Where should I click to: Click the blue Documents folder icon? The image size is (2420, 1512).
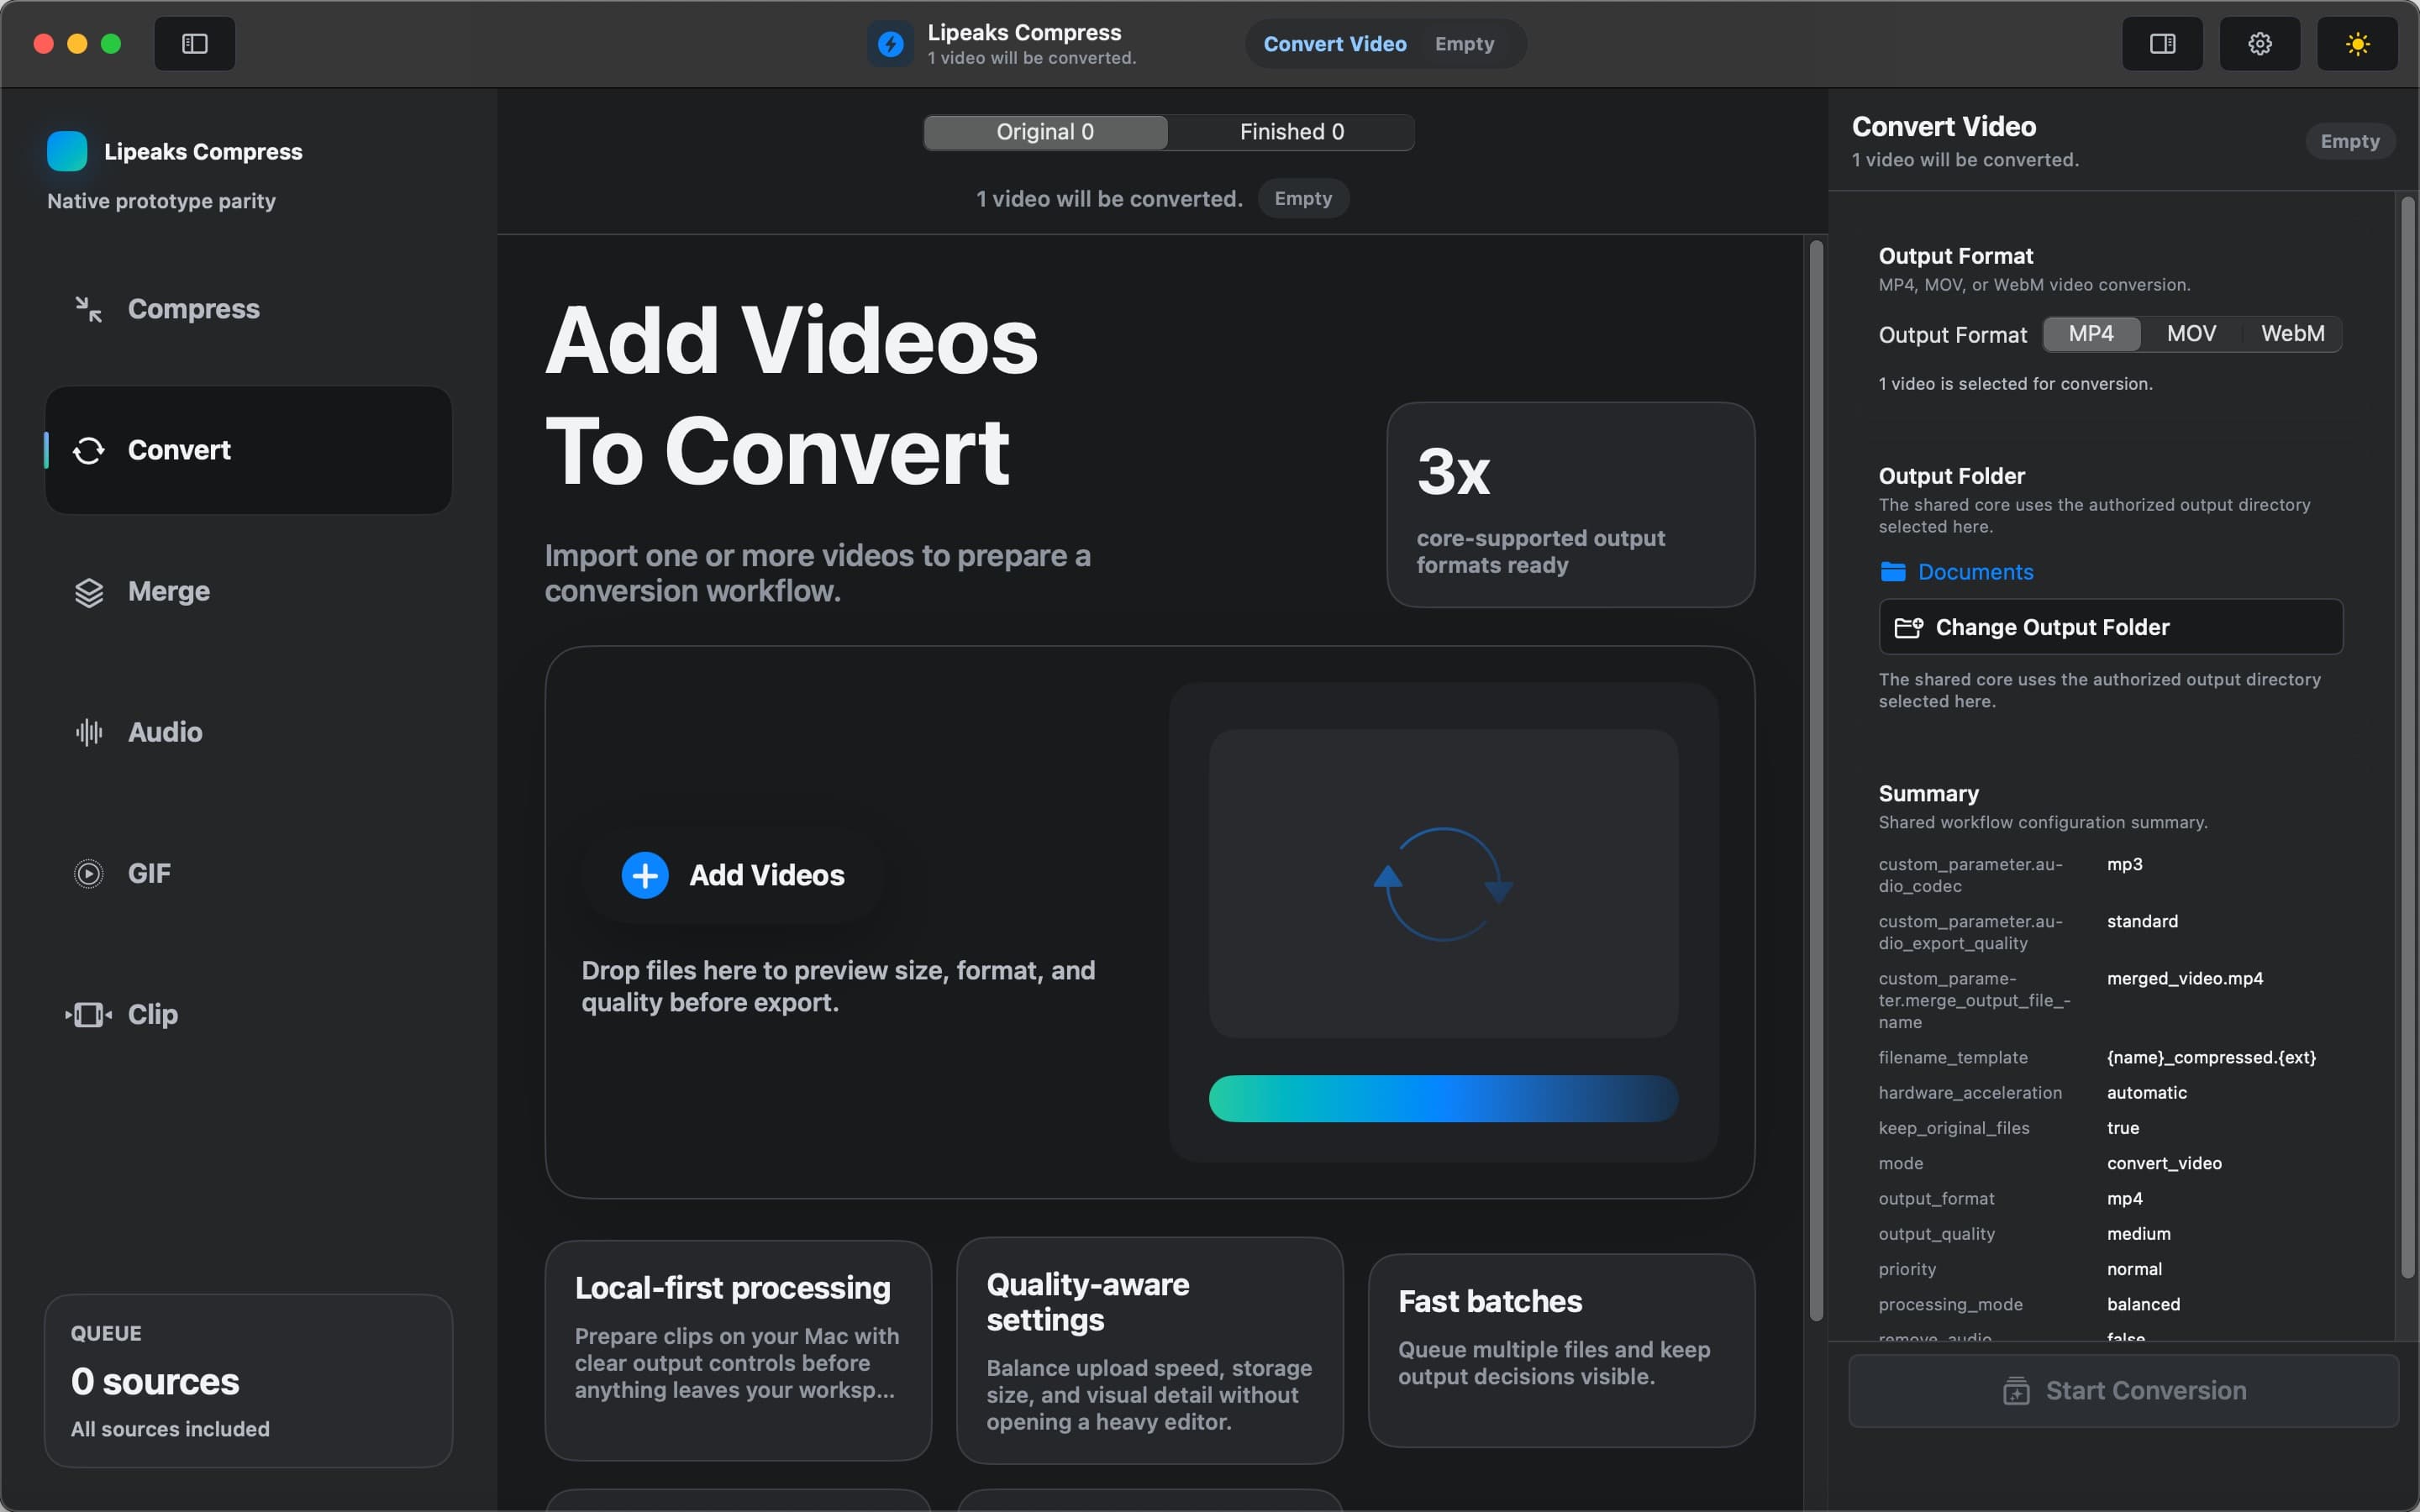[1892, 571]
